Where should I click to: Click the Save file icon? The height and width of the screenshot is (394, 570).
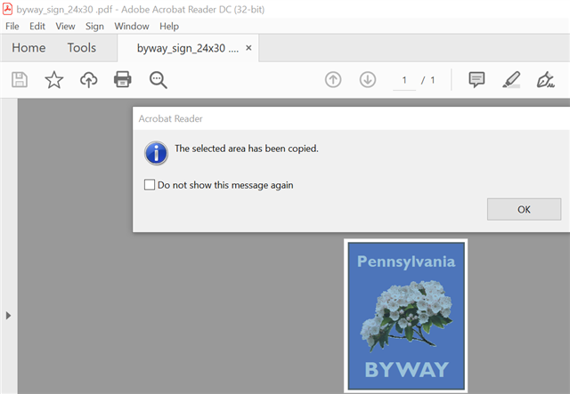(20, 79)
